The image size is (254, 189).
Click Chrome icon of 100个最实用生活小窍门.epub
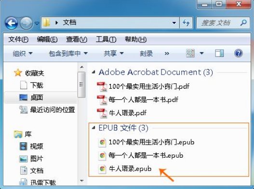102,143
